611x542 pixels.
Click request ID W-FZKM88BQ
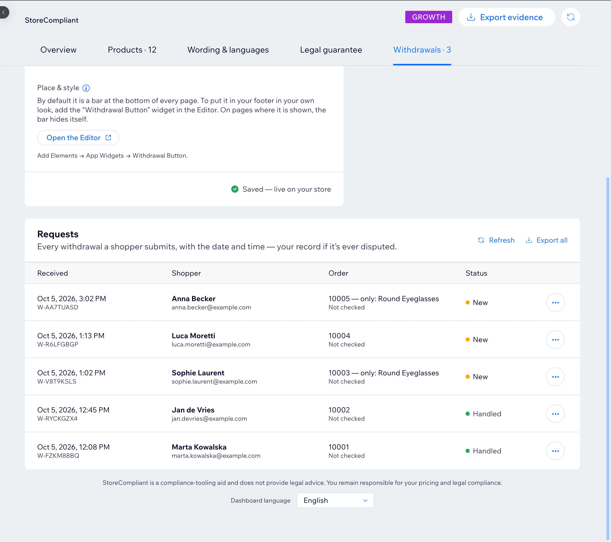click(58, 455)
